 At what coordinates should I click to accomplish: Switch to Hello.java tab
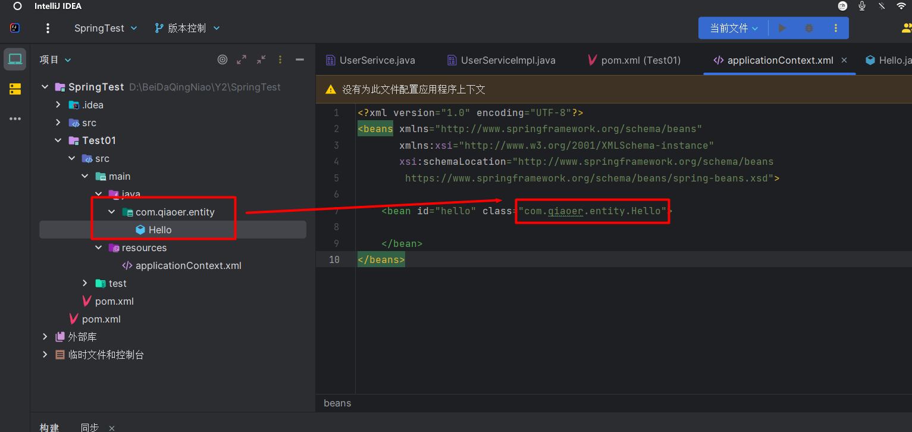click(889, 60)
